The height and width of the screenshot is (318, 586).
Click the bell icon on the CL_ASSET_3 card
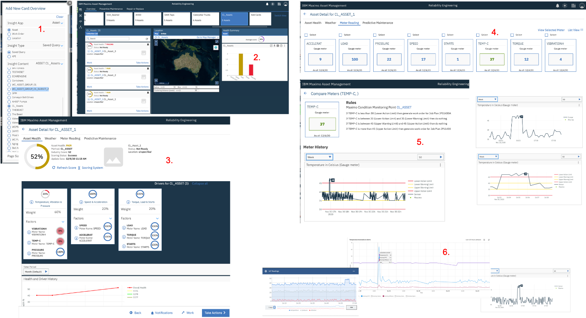point(148,44)
